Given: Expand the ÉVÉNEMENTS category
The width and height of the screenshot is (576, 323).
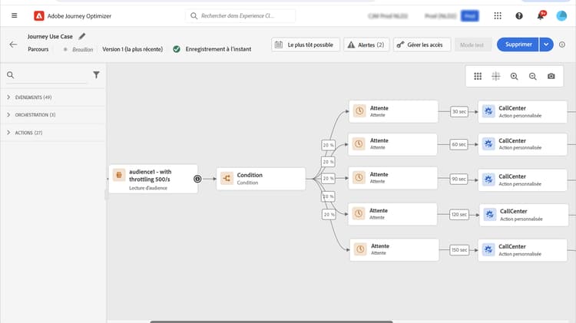Looking at the screenshot, I should pos(8,97).
